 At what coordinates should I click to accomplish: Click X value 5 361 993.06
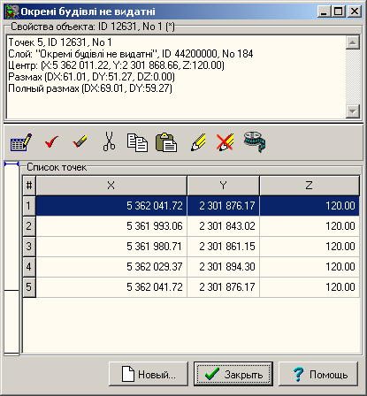coord(155,226)
